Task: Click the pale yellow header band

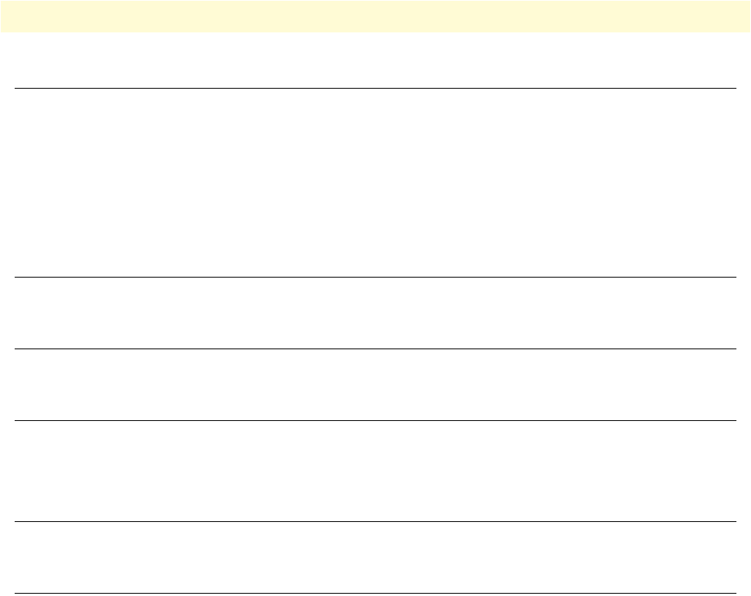Action: point(375,15)
